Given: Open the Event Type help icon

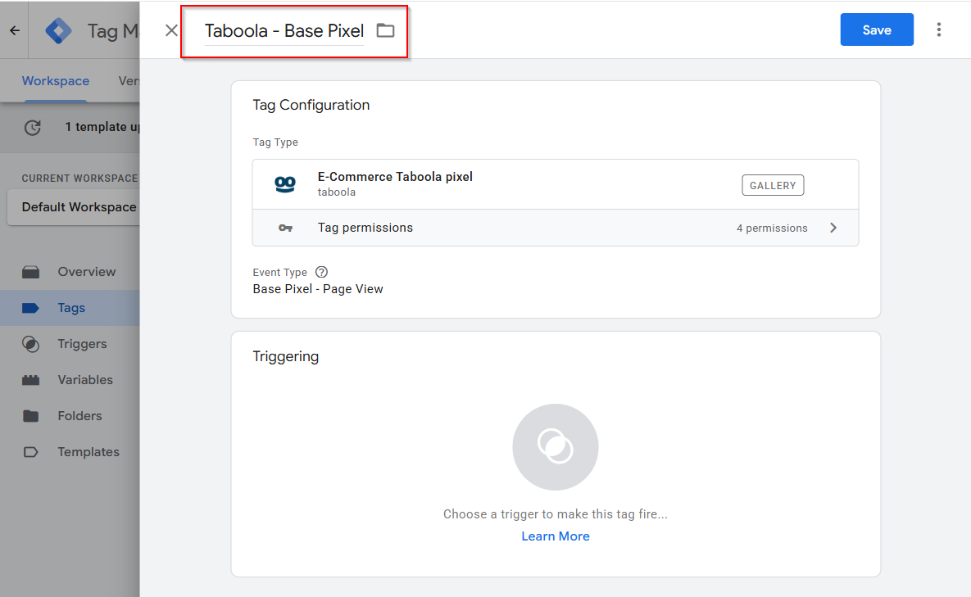Looking at the screenshot, I should (321, 272).
